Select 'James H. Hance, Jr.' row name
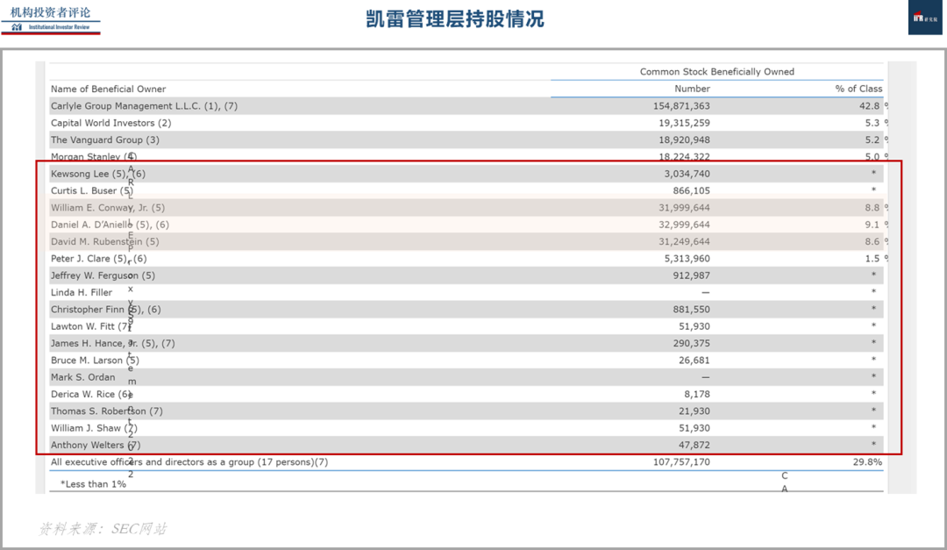 113,343
